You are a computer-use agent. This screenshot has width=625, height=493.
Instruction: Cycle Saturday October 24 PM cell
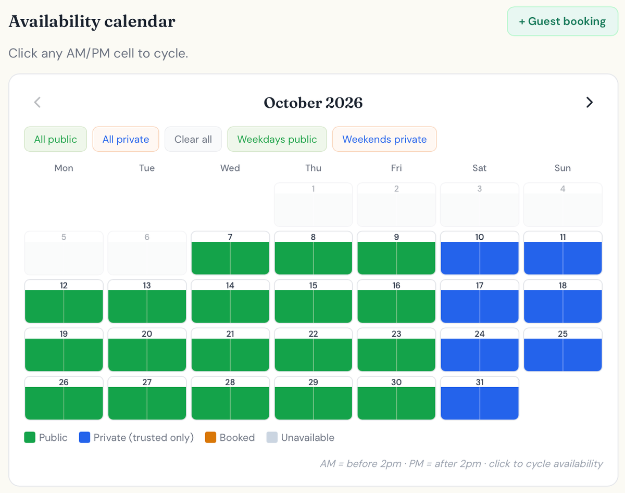click(x=499, y=355)
